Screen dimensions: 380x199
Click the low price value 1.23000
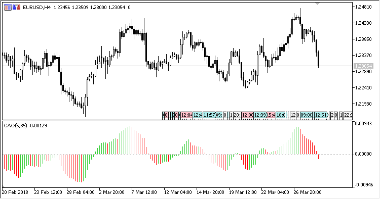pos(98,8)
